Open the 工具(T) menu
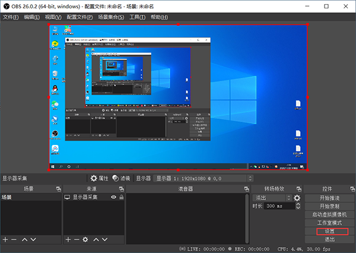The height and width of the screenshot is (253, 356). 136,17
